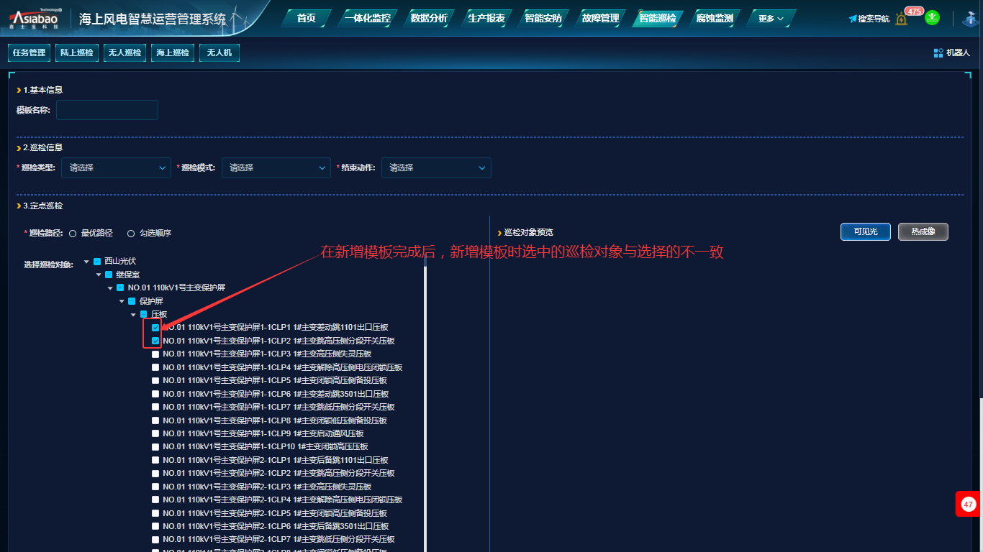Toggle the 西山光伏 partial-select checkbox icon
The image size is (983, 552).
pyautogui.click(x=97, y=262)
